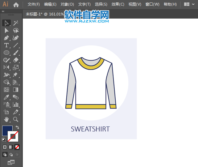Select the Zoom tool
198x167 pixels.
tap(16, 119)
